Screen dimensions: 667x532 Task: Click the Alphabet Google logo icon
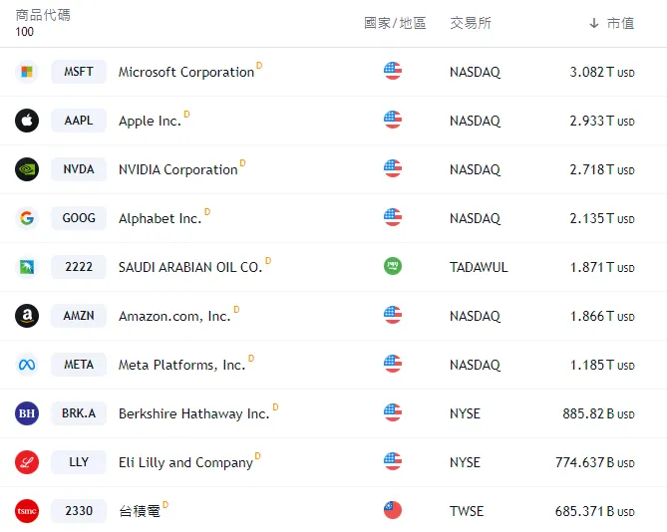[x=27, y=218]
